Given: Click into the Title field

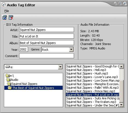Looking at the screenshot, I should (x=46, y=36).
